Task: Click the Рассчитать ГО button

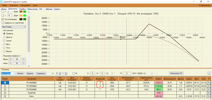Action: (x=176, y=73)
